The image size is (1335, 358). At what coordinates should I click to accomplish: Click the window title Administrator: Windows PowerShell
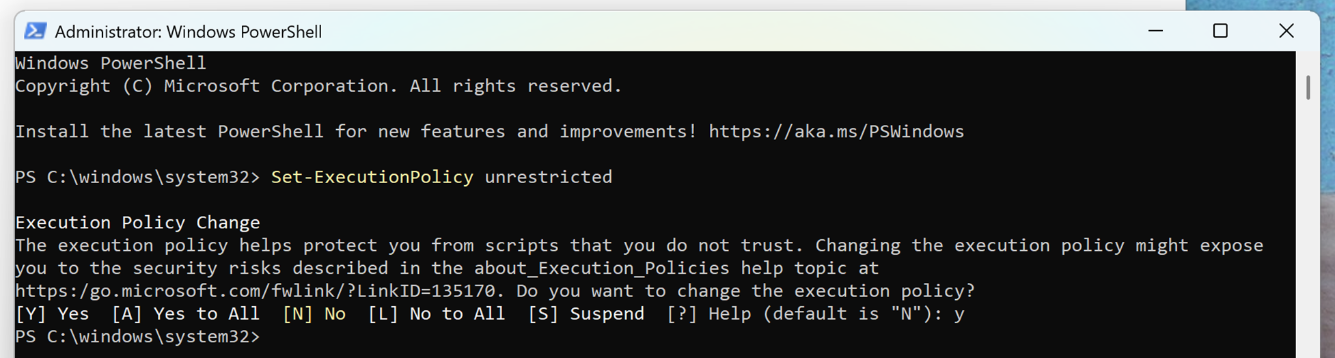point(188,32)
